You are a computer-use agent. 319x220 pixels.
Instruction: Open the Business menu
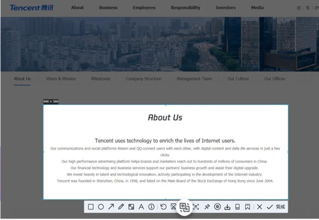tap(108, 8)
